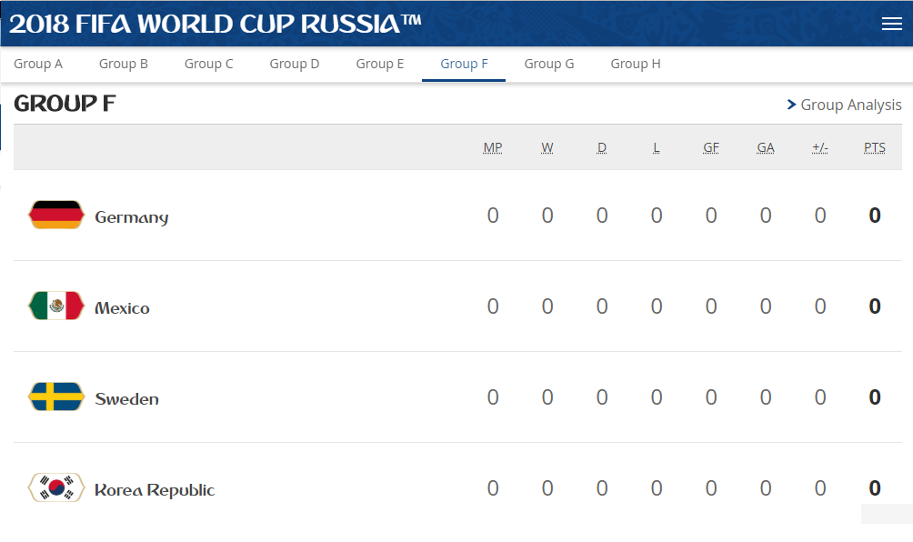913x542 pixels.
Task: Select the Sweden team name
Action: pos(126,399)
